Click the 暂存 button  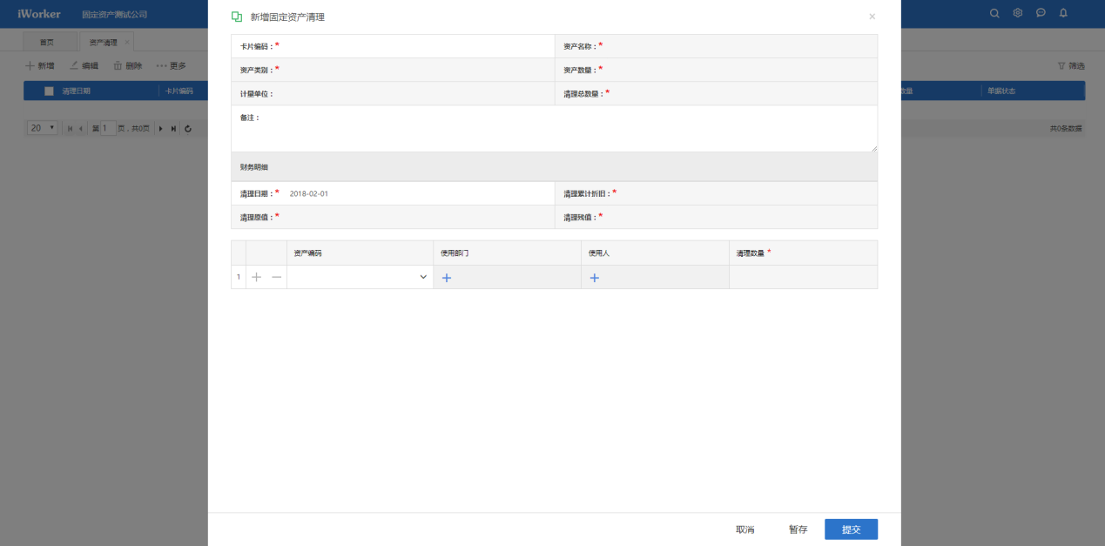click(x=798, y=529)
